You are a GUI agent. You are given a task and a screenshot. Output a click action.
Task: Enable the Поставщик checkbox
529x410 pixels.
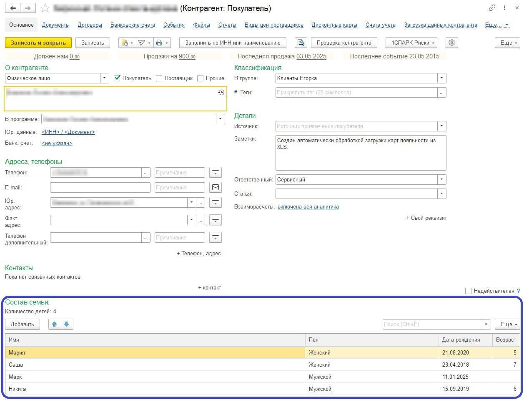pos(159,78)
